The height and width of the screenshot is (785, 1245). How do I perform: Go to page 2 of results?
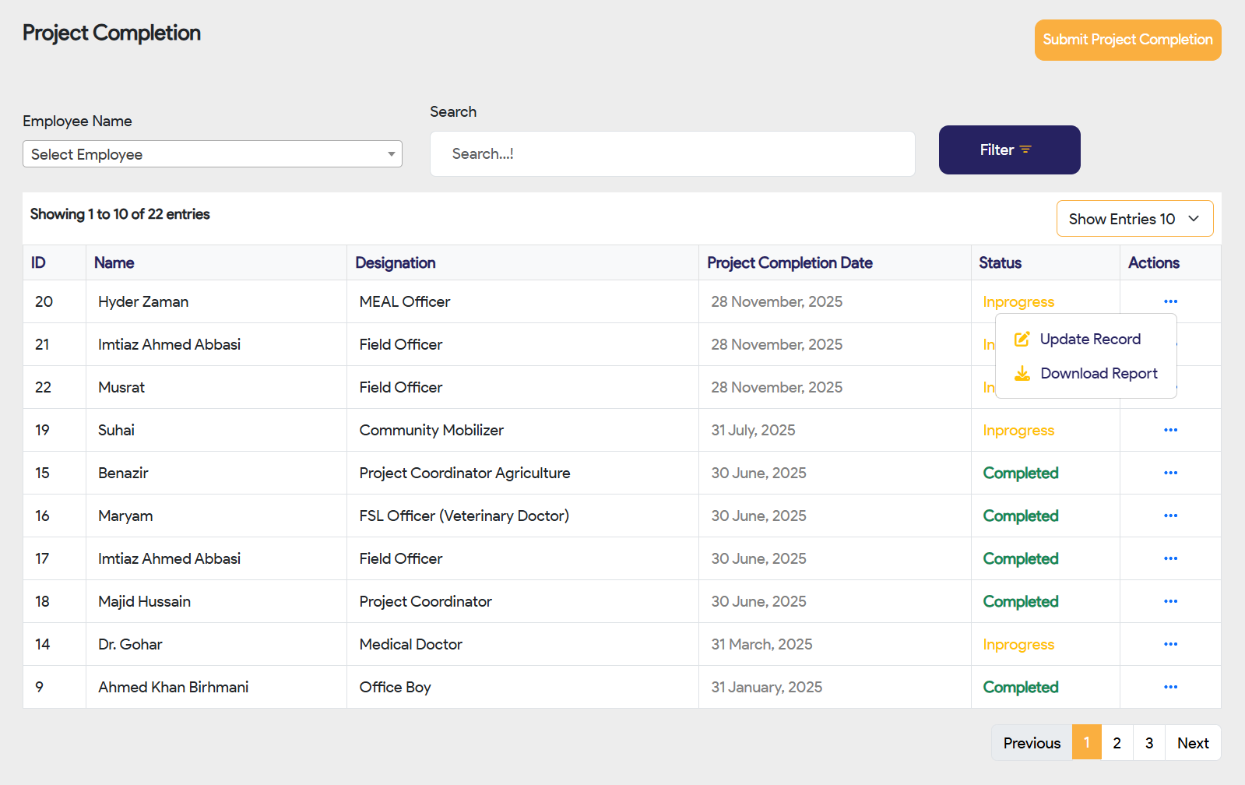tap(1117, 743)
